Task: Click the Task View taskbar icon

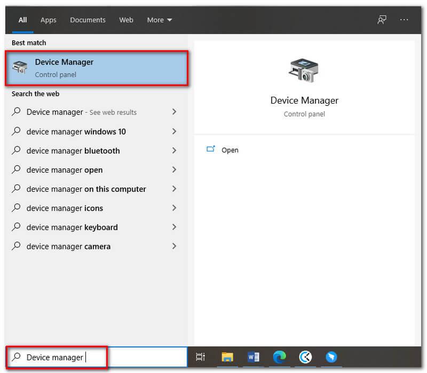Action: [200, 357]
